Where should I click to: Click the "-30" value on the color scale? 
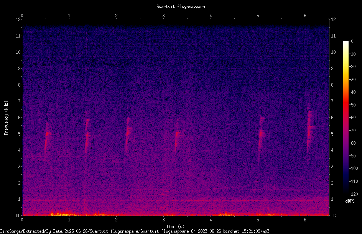[352, 80]
